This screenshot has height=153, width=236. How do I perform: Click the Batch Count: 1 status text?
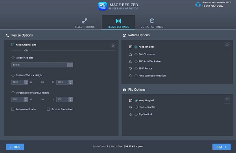click(x=100, y=146)
